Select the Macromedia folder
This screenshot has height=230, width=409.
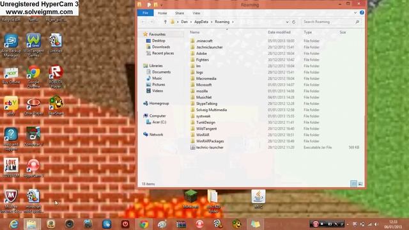pos(206,79)
